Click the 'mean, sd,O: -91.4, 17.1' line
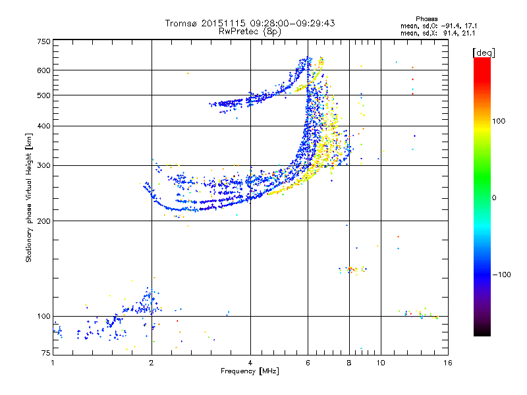527x395 pixels. tap(439, 26)
